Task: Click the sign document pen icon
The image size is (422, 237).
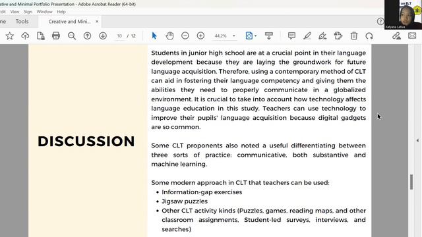Action: coord(322,36)
